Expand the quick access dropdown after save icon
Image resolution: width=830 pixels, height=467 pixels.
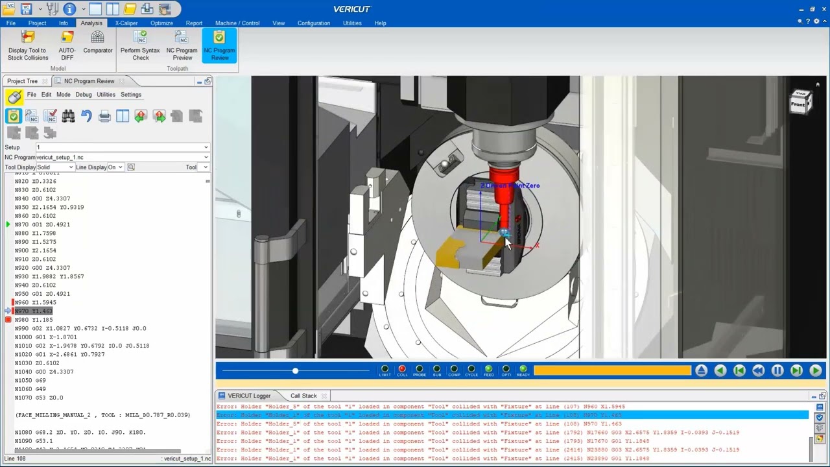(x=40, y=9)
